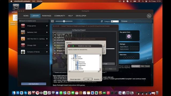Screen dimensions: 171x96
Task: Expand the Company of Heroes arrow
Action: coord(47,52)
